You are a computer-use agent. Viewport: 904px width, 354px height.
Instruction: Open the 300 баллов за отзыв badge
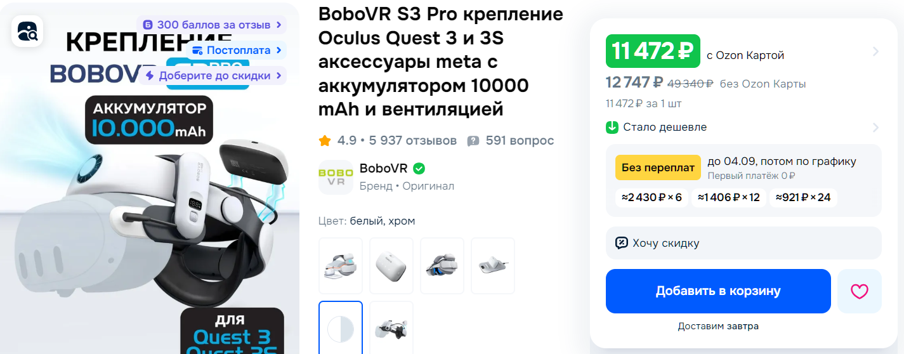[x=211, y=25]
